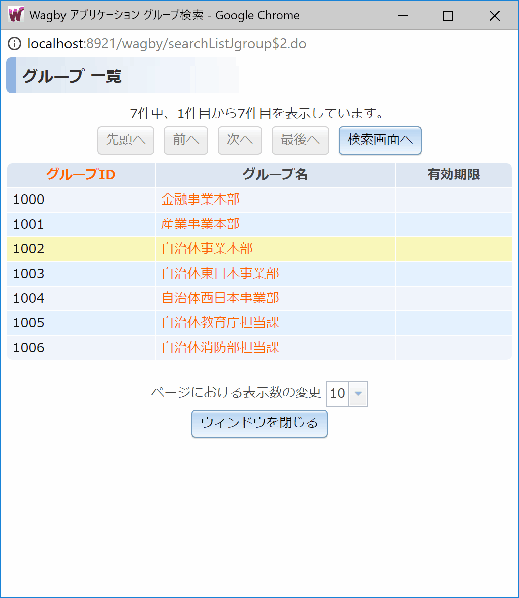Viewport: 519px width, 598px height.
Task: Minimize the Chrome popup window
Action: [403, 16]
